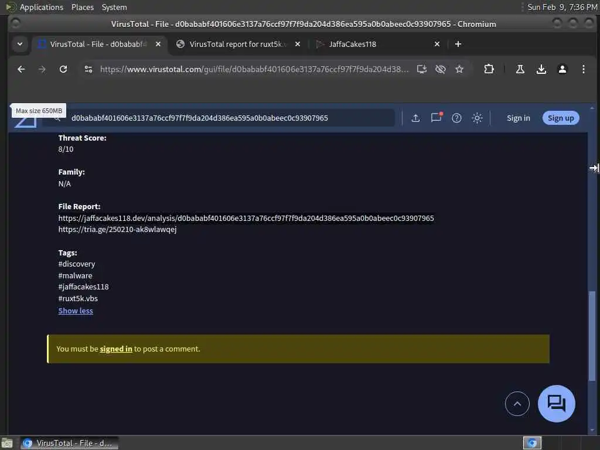Open the Applications menu
The height and width of the screenshot is (450, 600).
(42, 7)
